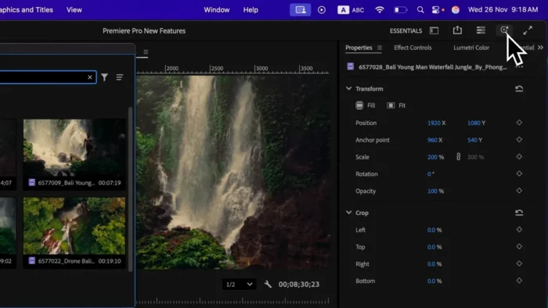Toggle Position keyframe diamond
The height and width of the screenshot is (308, 548).
(x=519, y=123)
